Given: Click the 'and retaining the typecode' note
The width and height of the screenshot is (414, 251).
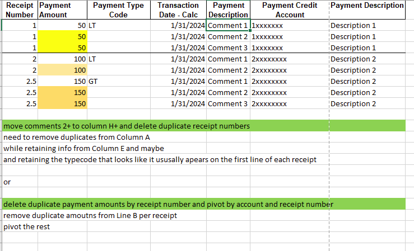Looking at the screenshot, I should click(160, 160).
